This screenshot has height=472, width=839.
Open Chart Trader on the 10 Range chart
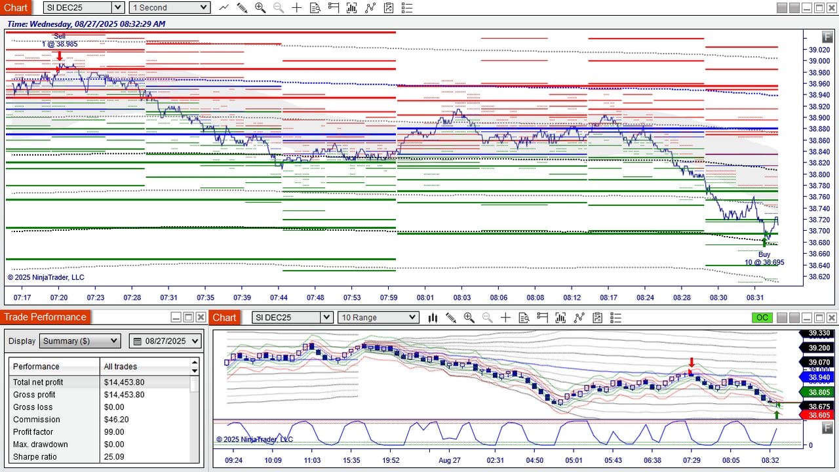click(x=542, y=317)
